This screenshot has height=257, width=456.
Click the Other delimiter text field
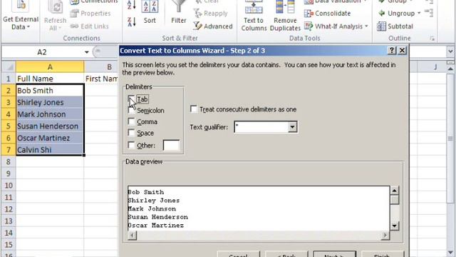[x=171, y=145]
